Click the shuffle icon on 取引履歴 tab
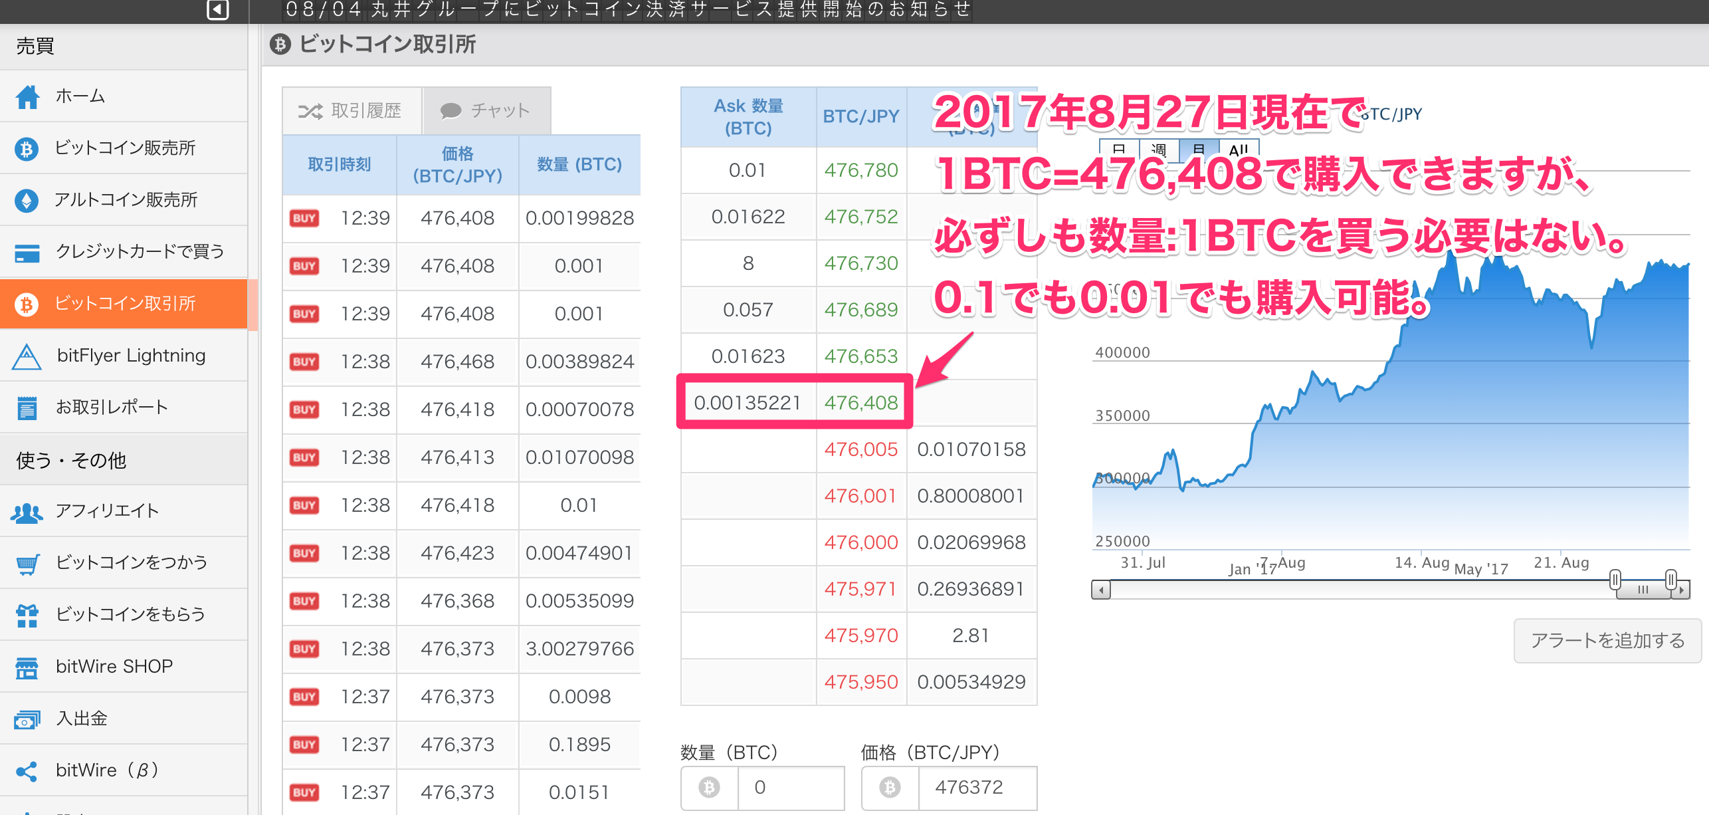Screen dimensions: 1709x815 click(310, 111)
